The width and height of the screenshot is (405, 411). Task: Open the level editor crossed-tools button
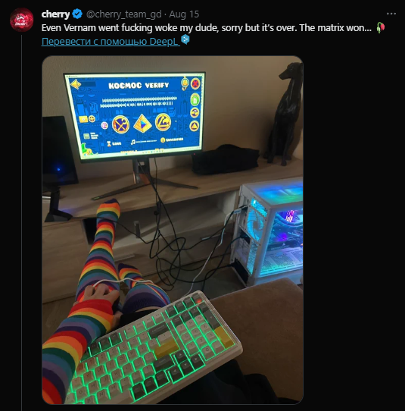pyautogui.click(x=120, y=124)
